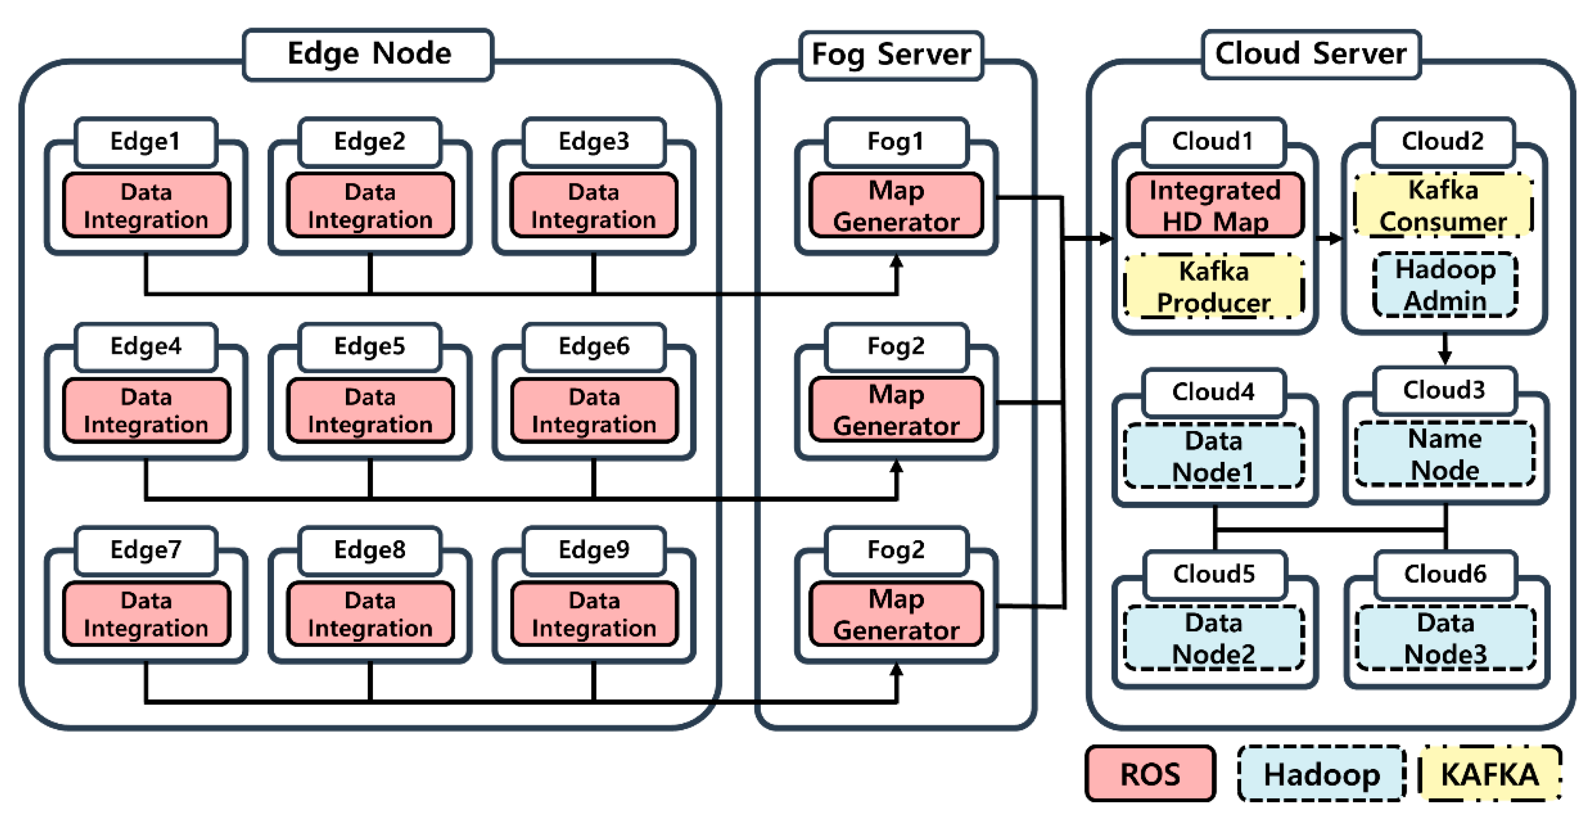1596x820 pixels.
Task: Click the yellow KAFKA legend swatch
Action: coord(1489,774)
